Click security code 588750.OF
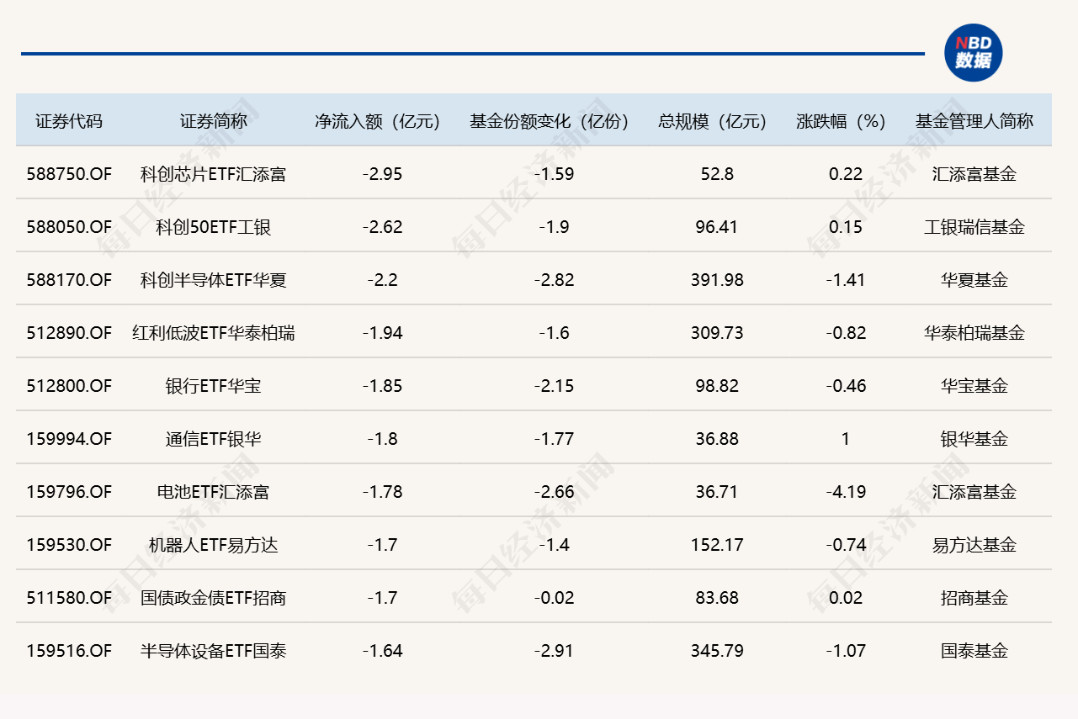1078x719 pixels. 69,174
